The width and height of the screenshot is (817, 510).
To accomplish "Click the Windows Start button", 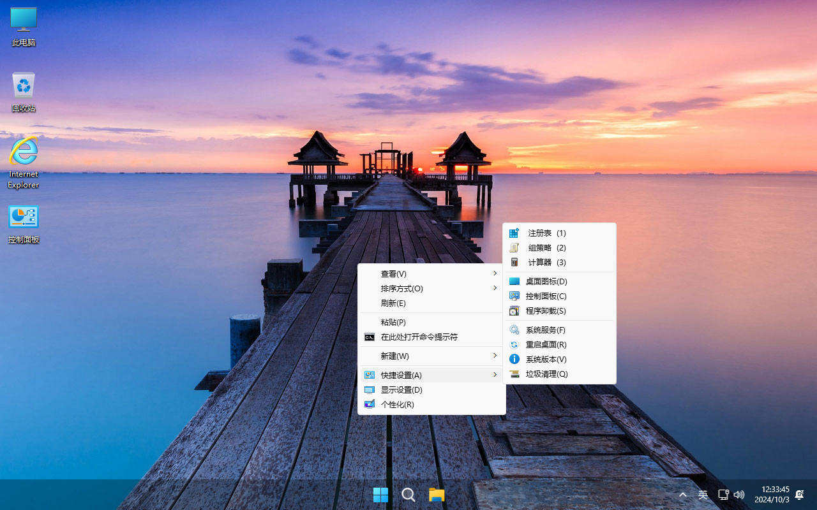I will pyautogui.click(x=380, y=495).
